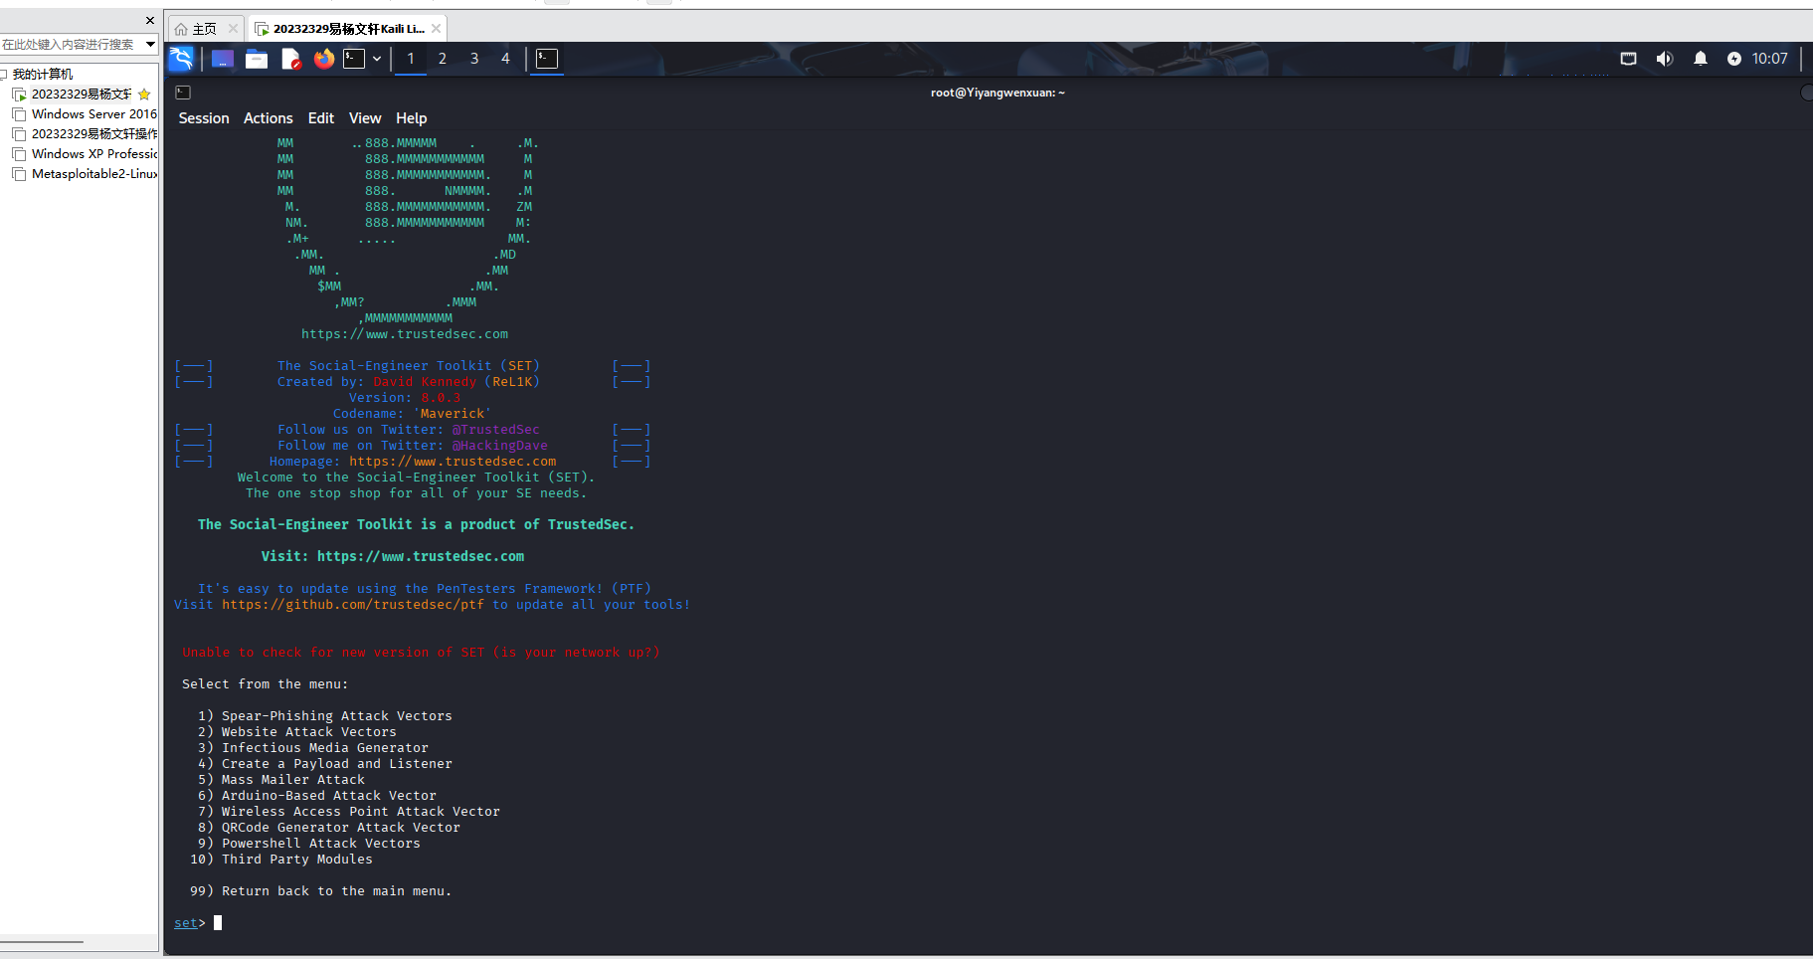Click "7) Wireless Access Point Attack Vector" line
This screenshot has width=1813, height=959.
349,812
